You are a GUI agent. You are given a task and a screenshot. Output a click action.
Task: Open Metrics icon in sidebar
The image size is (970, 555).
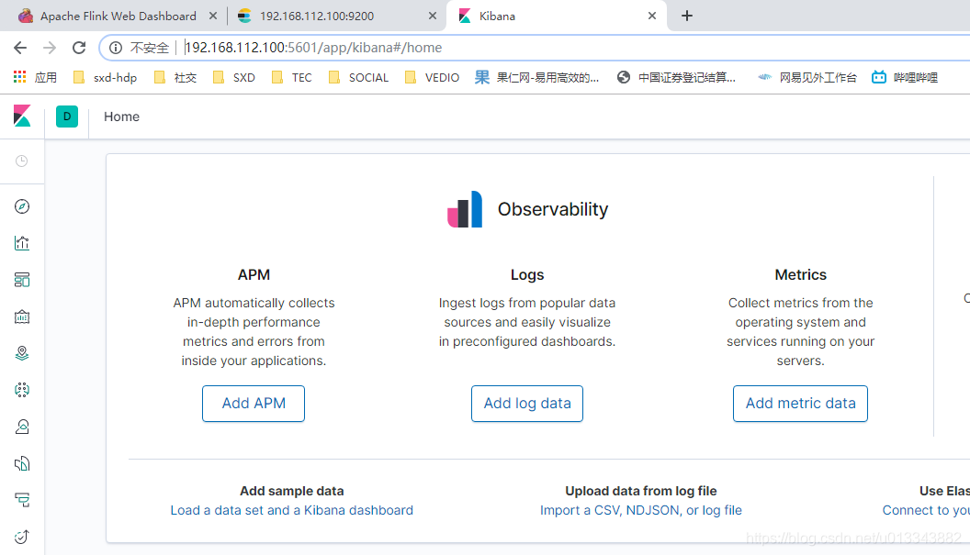click(x=22, y=427)
